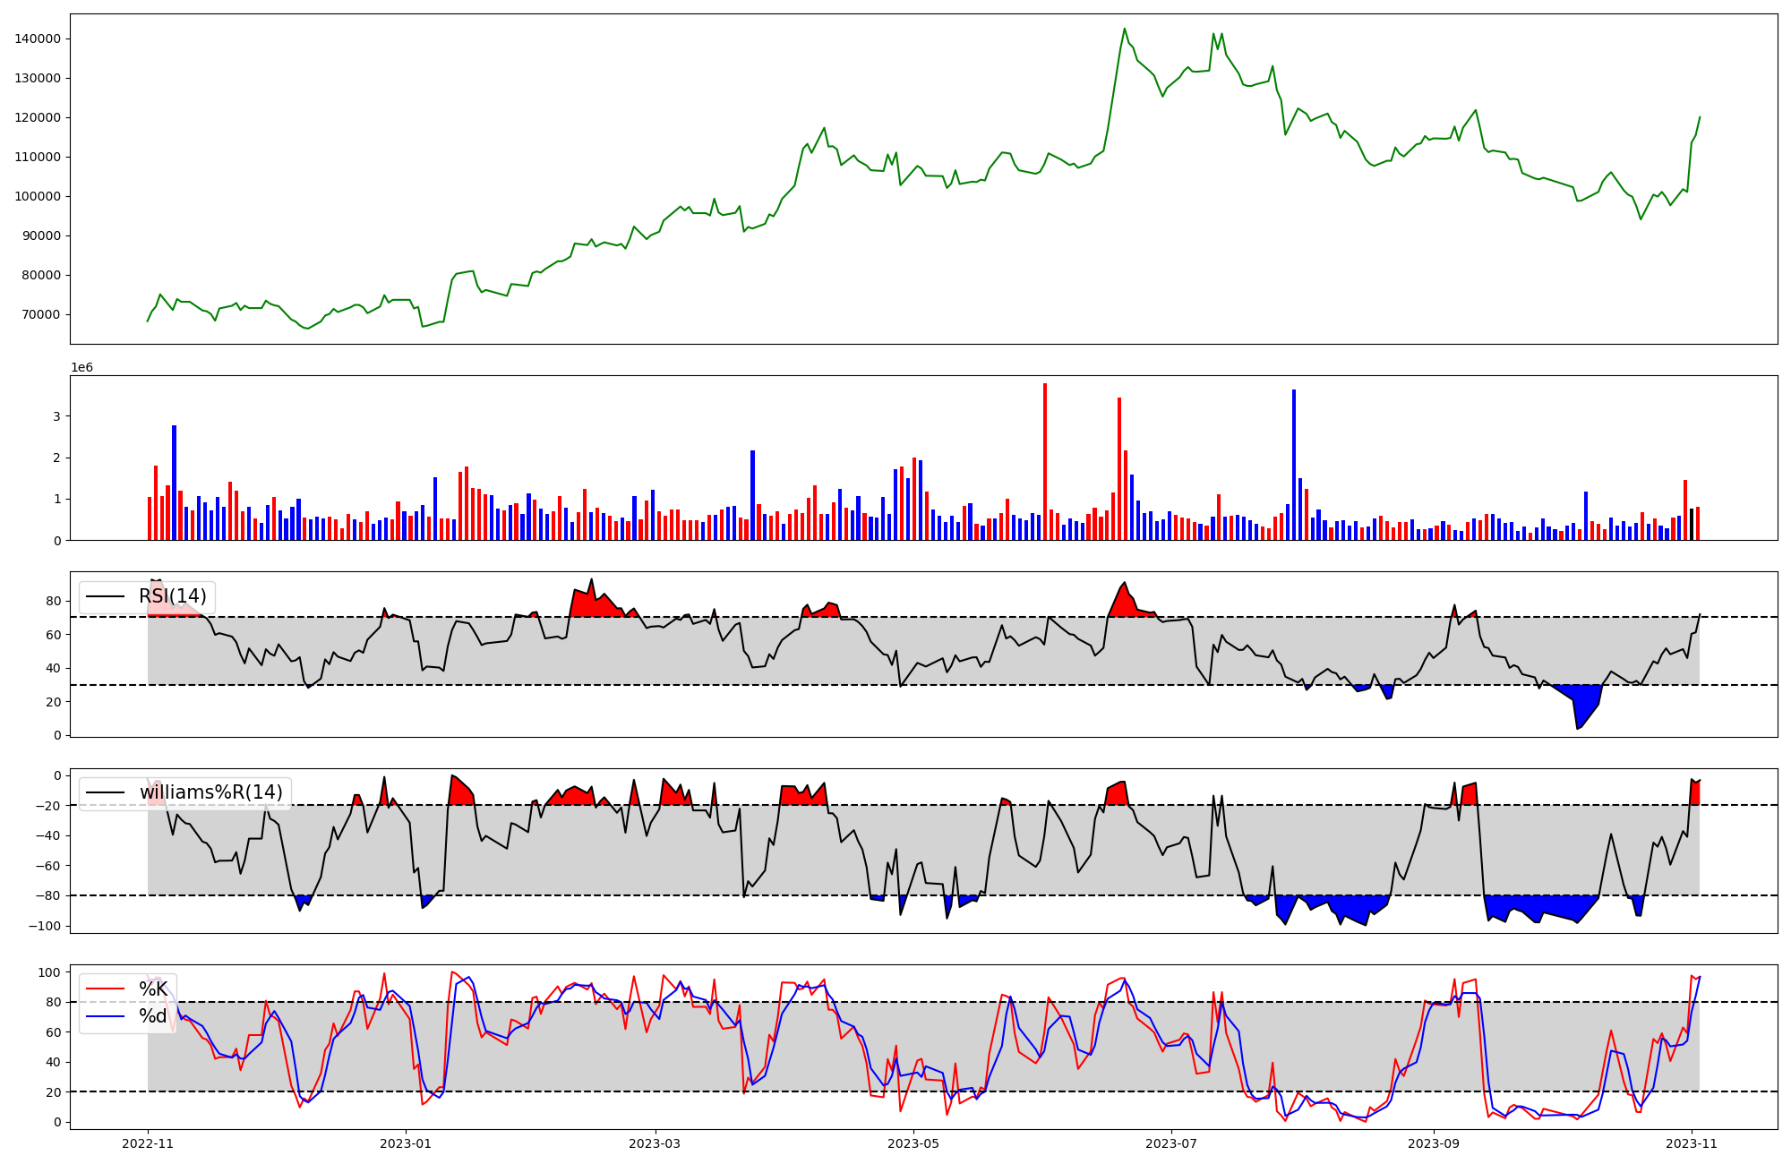Select the 2023-09 date tick label
The width and height of the screenshot is (1791, 1164).
[1433, 1143]
